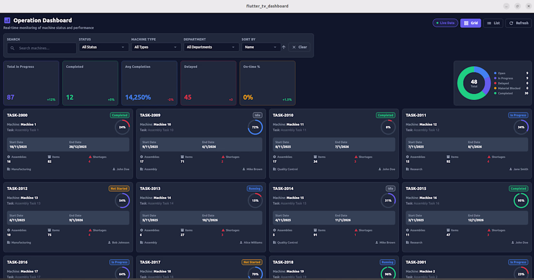Click the end date 28/12/2025 in TASK-2000
Viewport: 534px width, 280px height.
pyautogui.click(x=78, y=147)
